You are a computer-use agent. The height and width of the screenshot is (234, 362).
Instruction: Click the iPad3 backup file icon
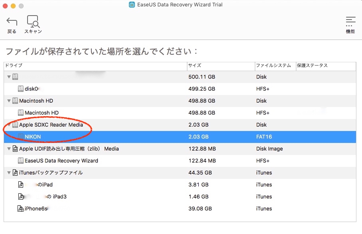pyautogui.click(x=20, y=196)
